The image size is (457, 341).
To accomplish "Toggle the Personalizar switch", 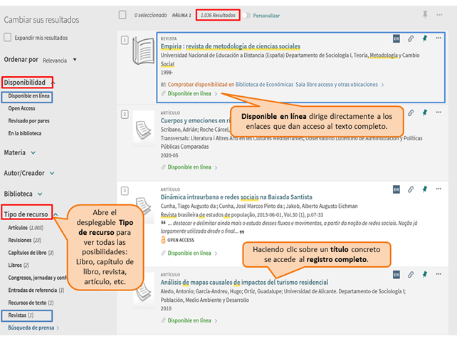I will click(x=247, y=15).
